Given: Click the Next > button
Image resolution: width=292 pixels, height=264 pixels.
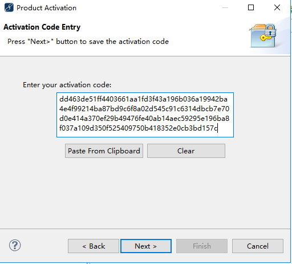Looking at the screenshot, I should [x=146, y=246].
